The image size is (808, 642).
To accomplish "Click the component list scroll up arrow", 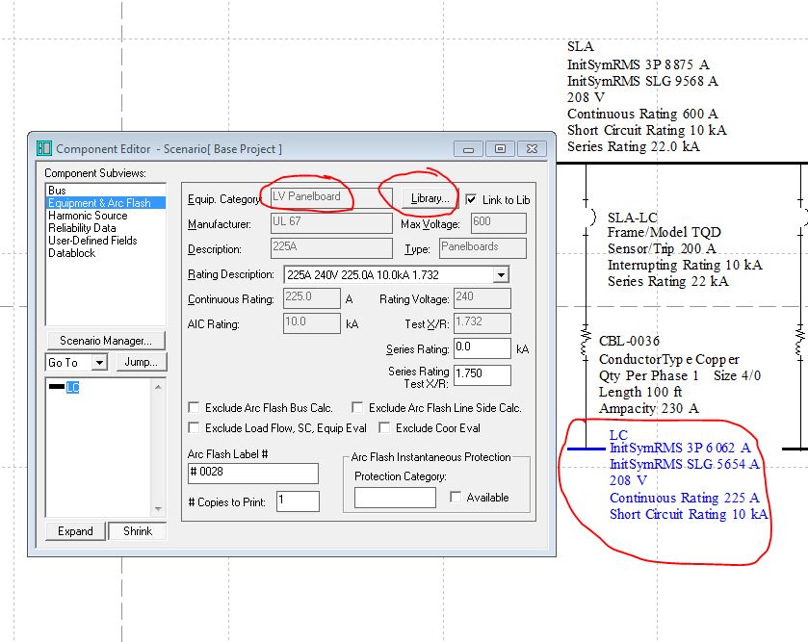I will pos(158,387).
